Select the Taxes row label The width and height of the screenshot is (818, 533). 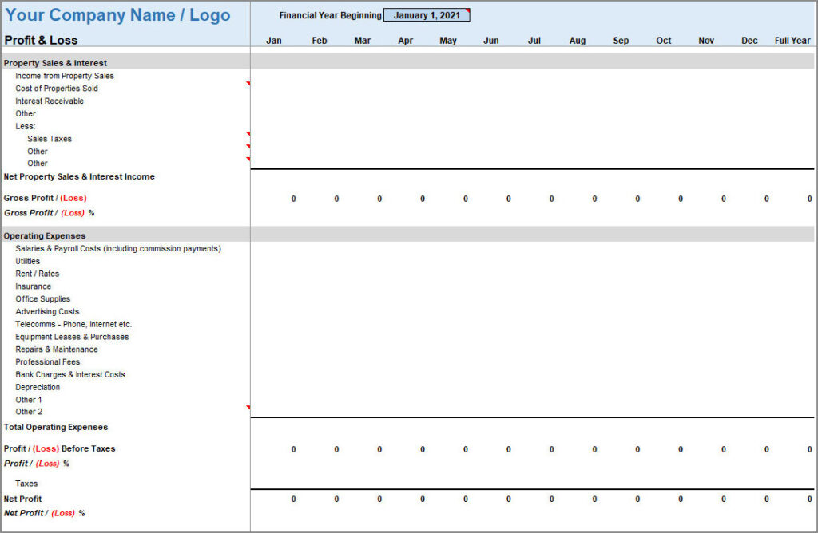(x=26, y=484)
